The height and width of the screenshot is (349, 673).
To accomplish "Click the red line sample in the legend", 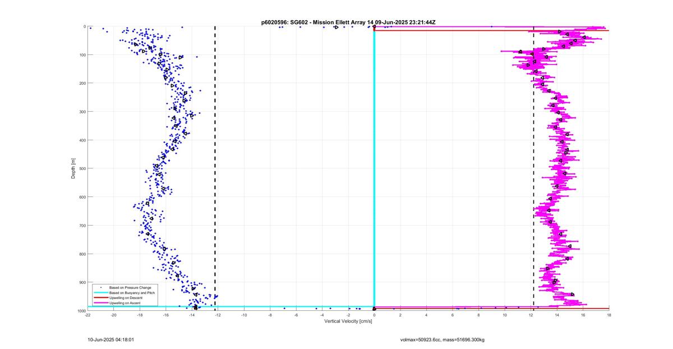I will click(101, 297).
